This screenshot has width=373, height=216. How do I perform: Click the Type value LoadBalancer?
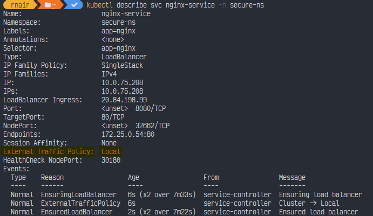[x=124, y=57]
